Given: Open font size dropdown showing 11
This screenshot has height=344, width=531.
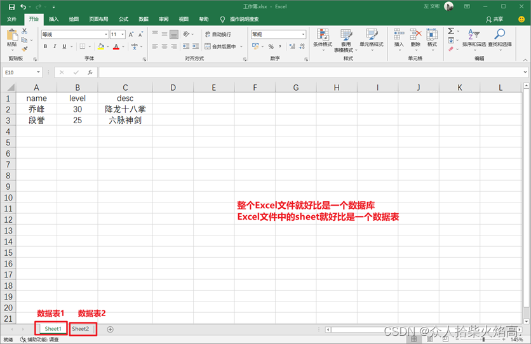Looking at the screenshot, I should 123,34.
